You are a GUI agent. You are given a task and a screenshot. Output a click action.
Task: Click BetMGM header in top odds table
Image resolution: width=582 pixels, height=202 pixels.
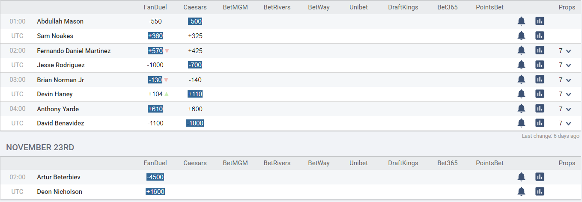236,7
